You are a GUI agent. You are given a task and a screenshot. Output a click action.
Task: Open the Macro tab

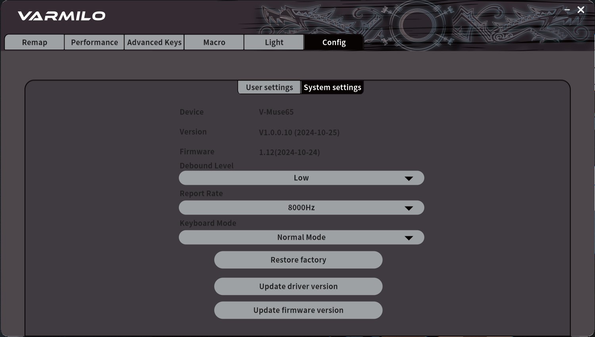point(214,42)
